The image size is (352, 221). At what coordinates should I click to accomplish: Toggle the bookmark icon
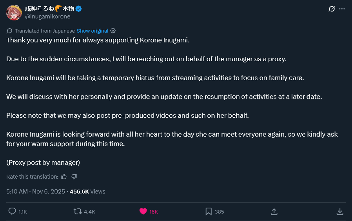tap(209, 212)
